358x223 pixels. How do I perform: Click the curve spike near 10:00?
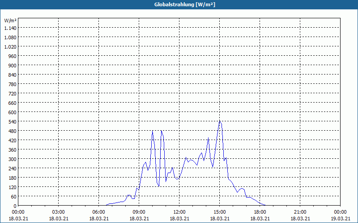(153, 131)
